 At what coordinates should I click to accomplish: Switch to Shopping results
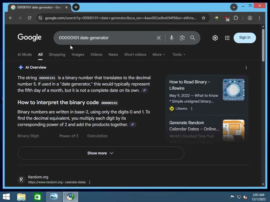57,54
